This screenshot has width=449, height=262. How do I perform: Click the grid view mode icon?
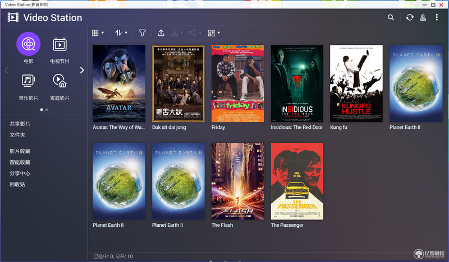[95, 33]
